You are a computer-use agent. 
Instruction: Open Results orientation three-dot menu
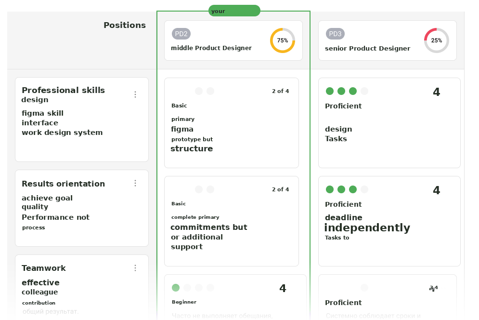pos(135,183)
